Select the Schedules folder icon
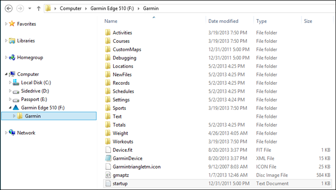Image resolution: width=336 pixels, height=190 pixels. pyautogui.click(x=108, y=91)
